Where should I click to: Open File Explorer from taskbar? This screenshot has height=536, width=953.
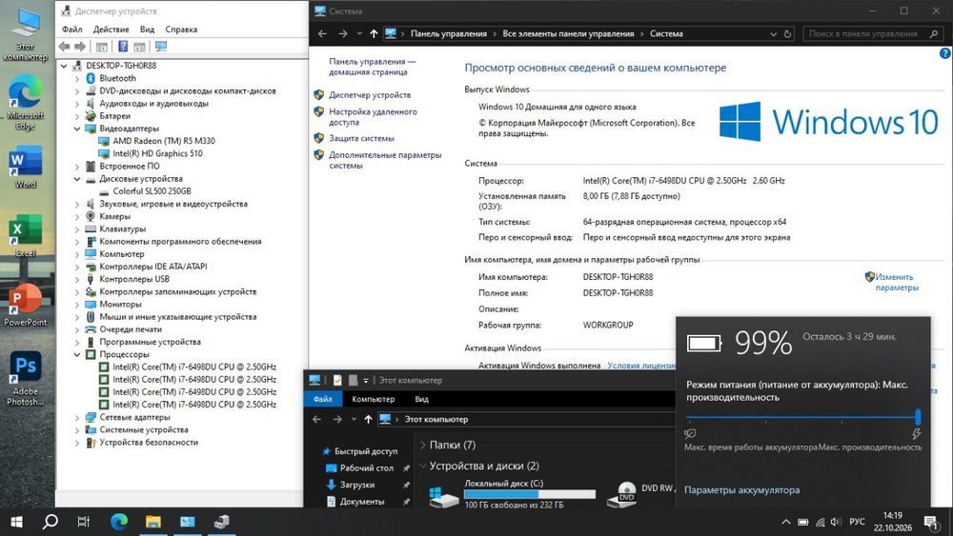point(153,522)
